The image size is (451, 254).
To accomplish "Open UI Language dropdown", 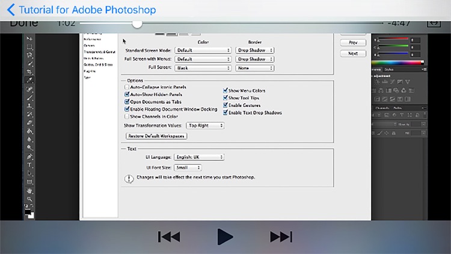I will pos(199,157).
